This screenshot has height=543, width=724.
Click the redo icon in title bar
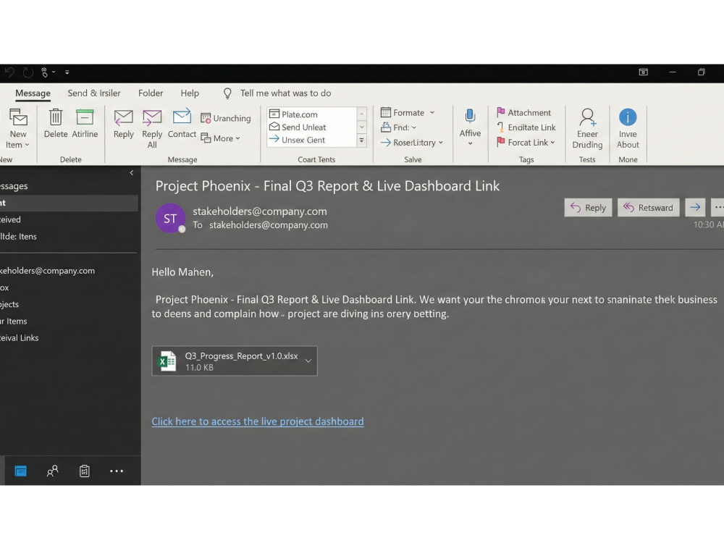[x=28, y=72]
